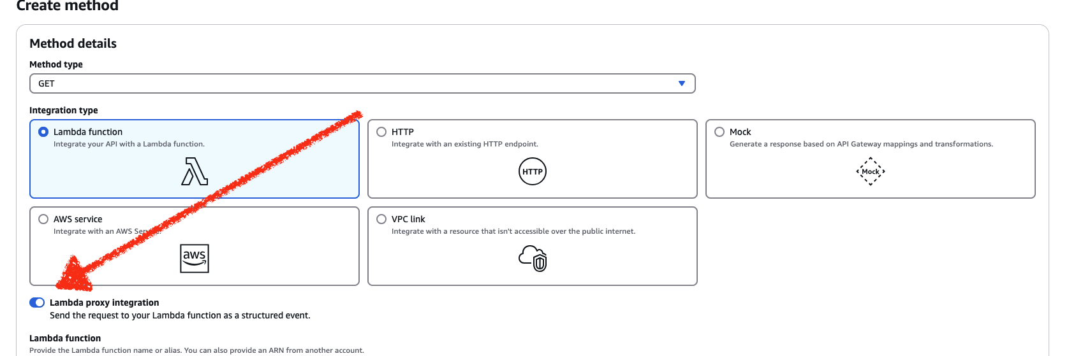Click 'Integrate with an existing HTTP endpoint.' text
This screenshot has height=356, width=1069.
(x=465, y=144)
